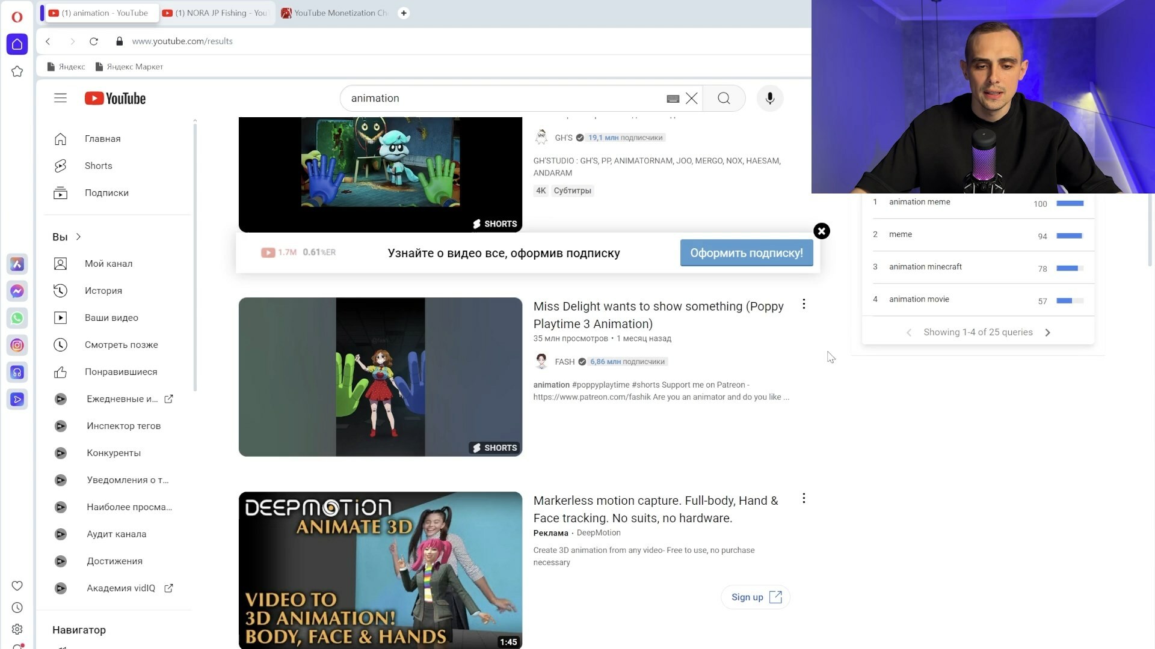Viewport: 1155px width, 649px height.
Task: Start voice search with microphone
Action: [769, 99]
